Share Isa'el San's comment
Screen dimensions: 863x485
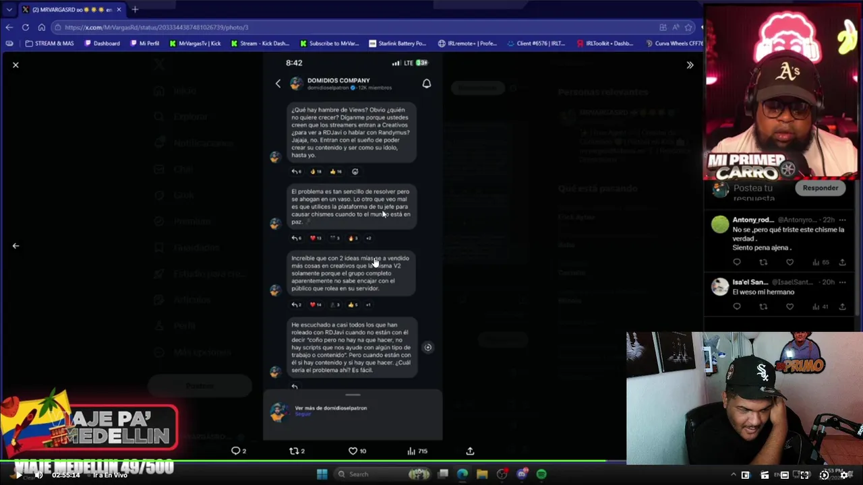pyautogui.click(x=842, y=306)
